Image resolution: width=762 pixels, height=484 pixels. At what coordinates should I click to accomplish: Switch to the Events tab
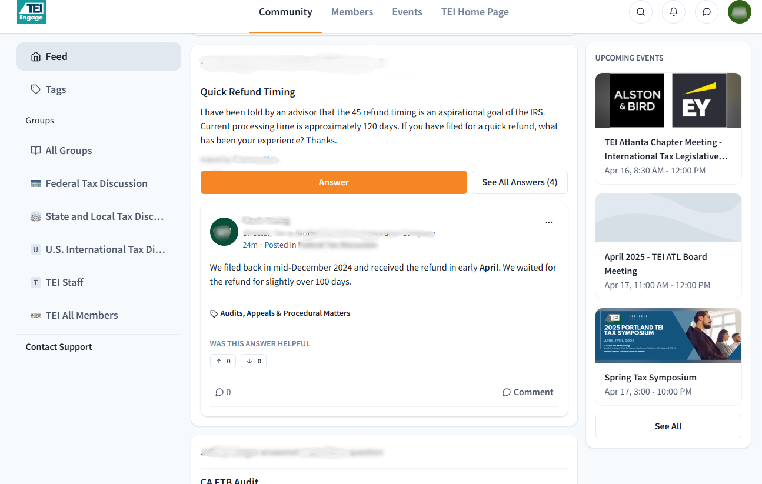[407, 12]
